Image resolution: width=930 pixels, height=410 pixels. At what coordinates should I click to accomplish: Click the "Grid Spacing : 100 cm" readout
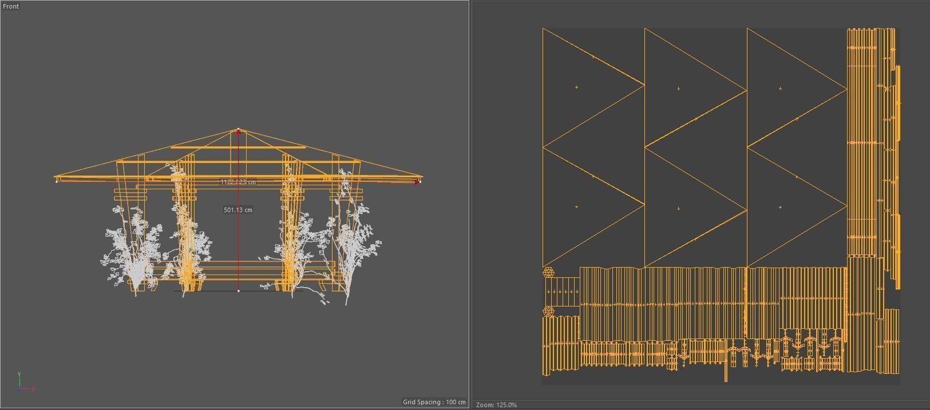pyautogui.click(x=434, y=402)
